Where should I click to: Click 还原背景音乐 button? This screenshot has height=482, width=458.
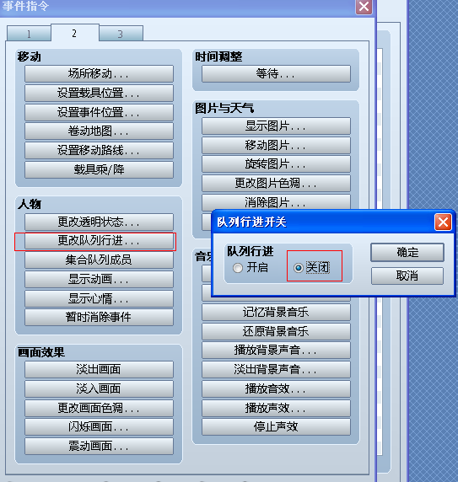point(276,331)
